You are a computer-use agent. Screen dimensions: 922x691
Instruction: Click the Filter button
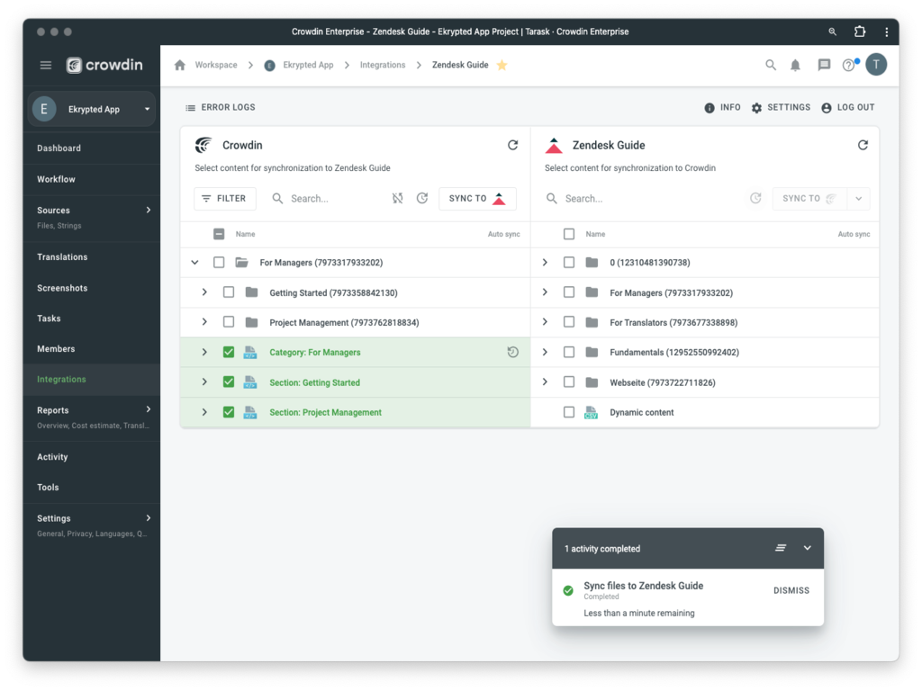pyautogui.click(x=225, y=199)
